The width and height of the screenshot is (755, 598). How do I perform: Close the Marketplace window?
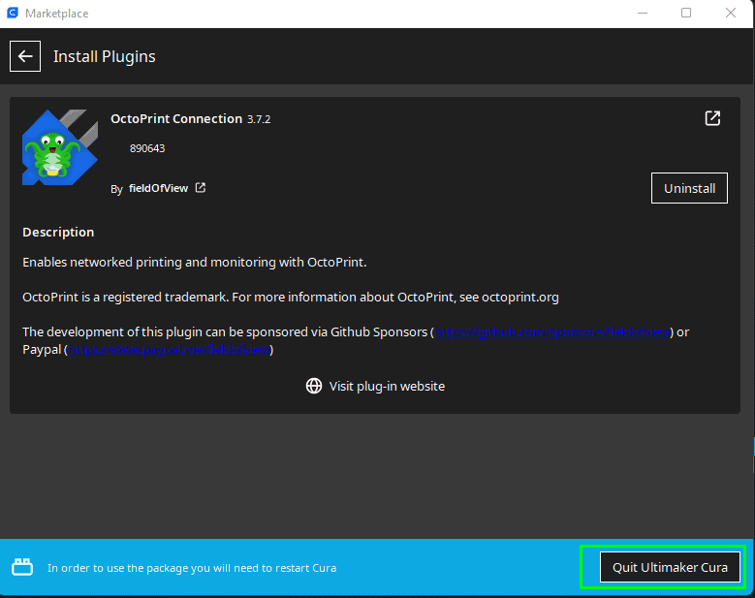[x=731, y=13]
